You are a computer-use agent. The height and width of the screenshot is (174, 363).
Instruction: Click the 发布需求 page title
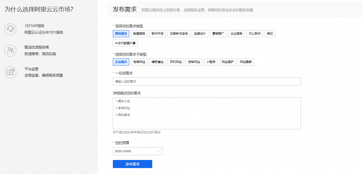[x=125, y=9]
